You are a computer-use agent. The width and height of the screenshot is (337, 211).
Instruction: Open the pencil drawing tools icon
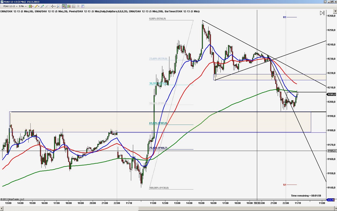tap(36, 6)
